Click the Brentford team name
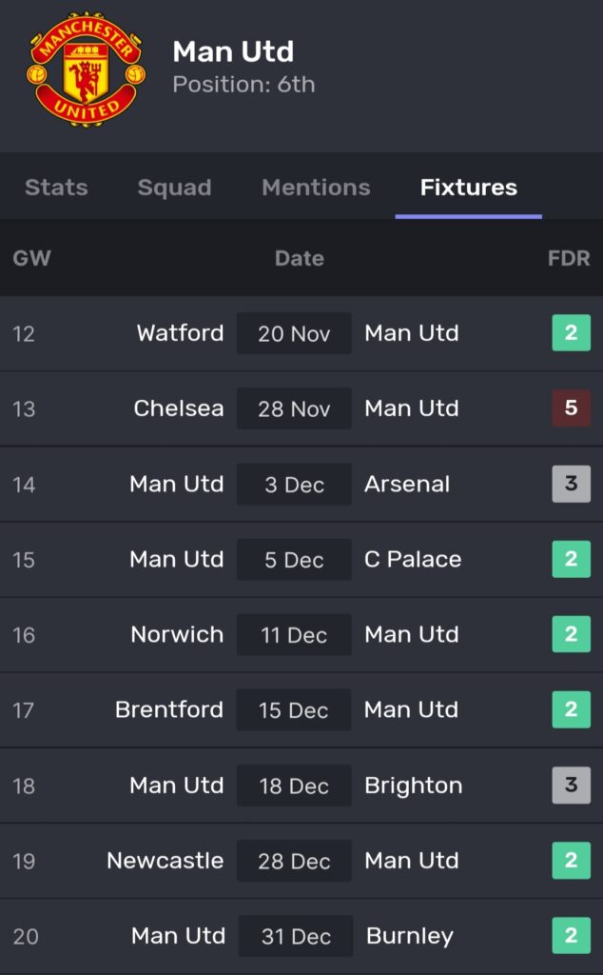Screen dimensions: 603x975 169,709
